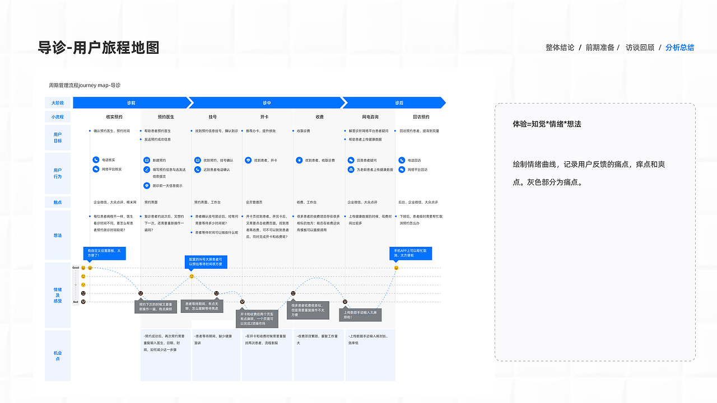
Task: Click the 分析总结 highlighted link
Action: coord(679,47)
